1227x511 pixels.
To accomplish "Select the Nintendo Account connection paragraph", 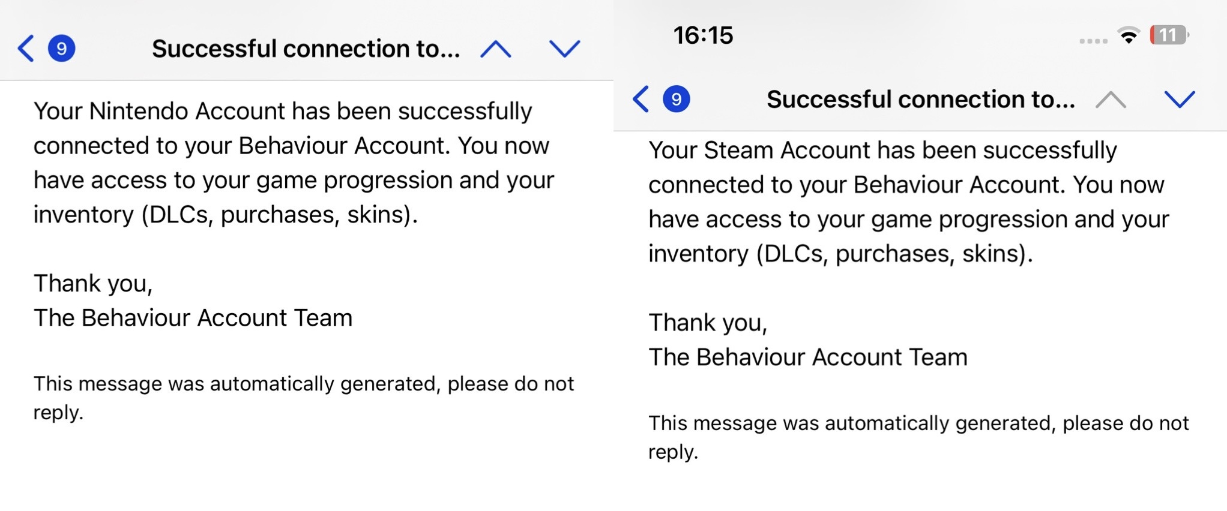I will pyautogui.click(x=294, y=163).
